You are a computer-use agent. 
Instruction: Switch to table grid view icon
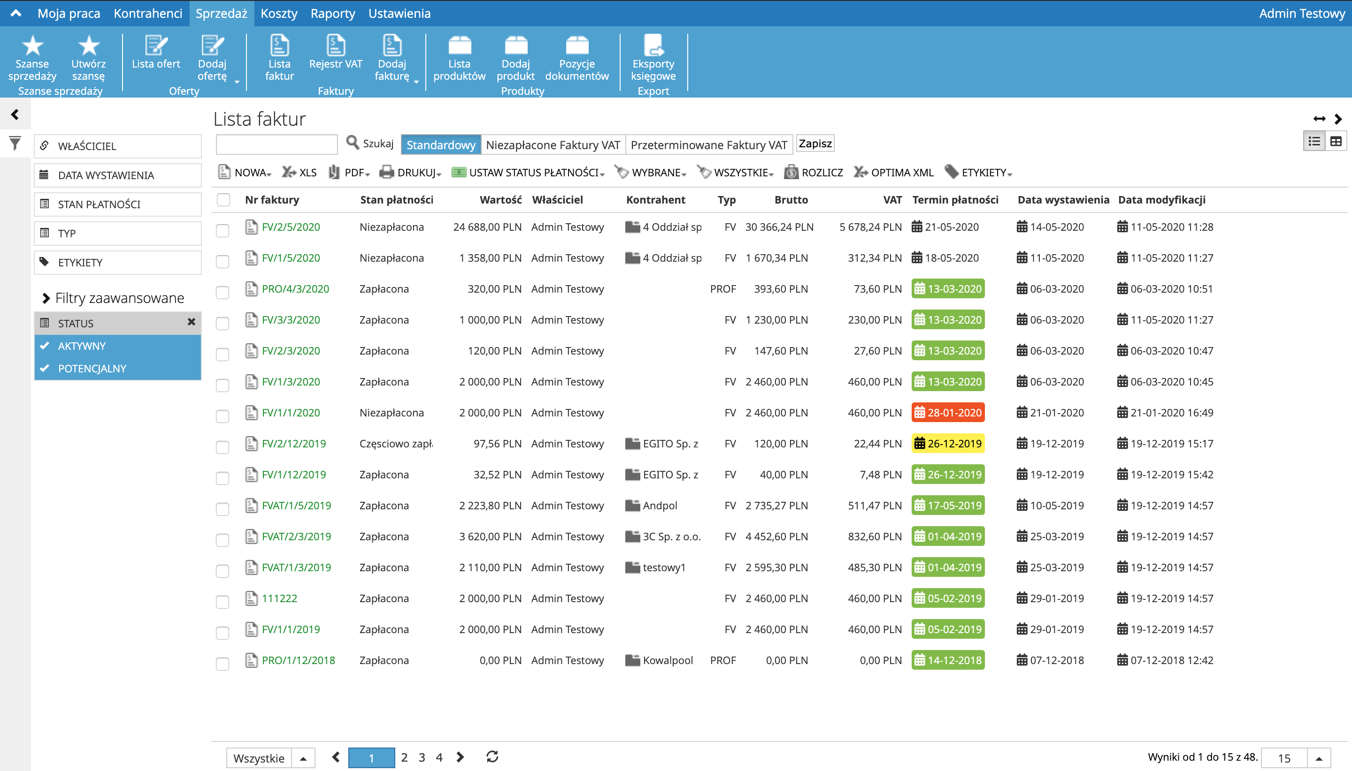pos(1336,141)
